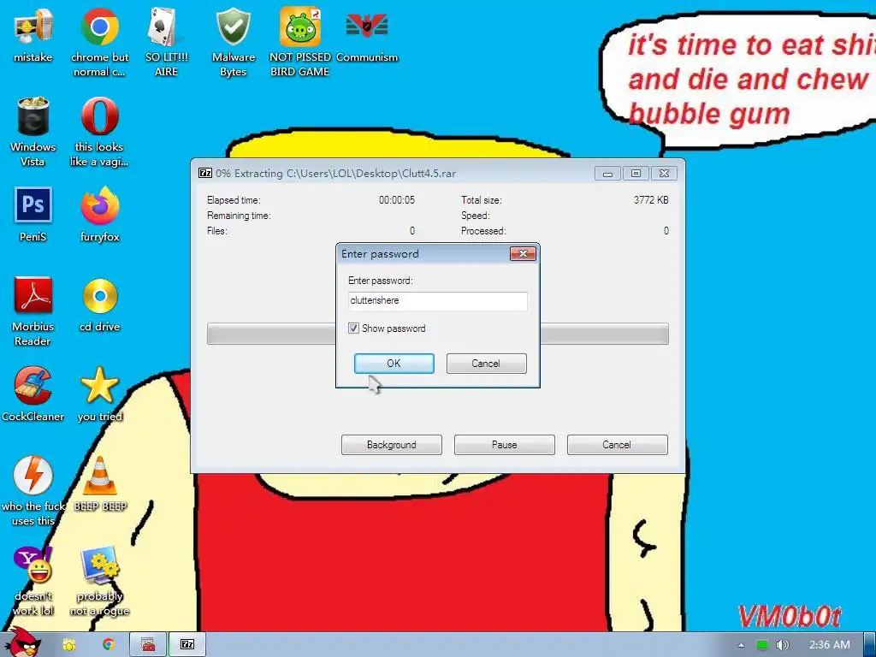Click OK in the Enter password dialog
Image resolution: width=876 pixels, height=657 pixels.
(x=394, y=363)
